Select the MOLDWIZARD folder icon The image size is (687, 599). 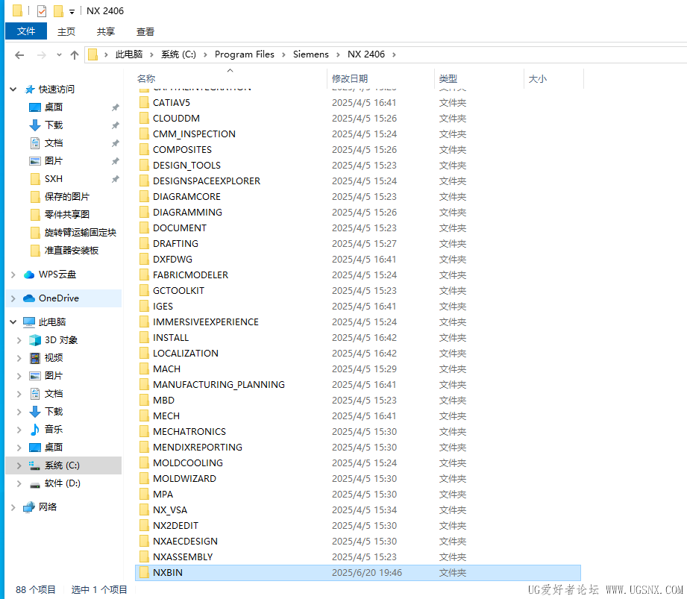tap(144, 478)
